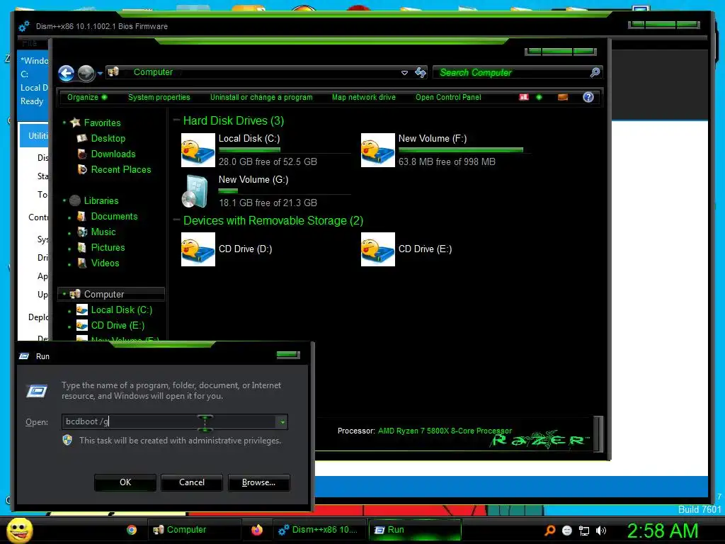Click Open Control Panel
Screen dimensions: 725x544
point(448,97)
